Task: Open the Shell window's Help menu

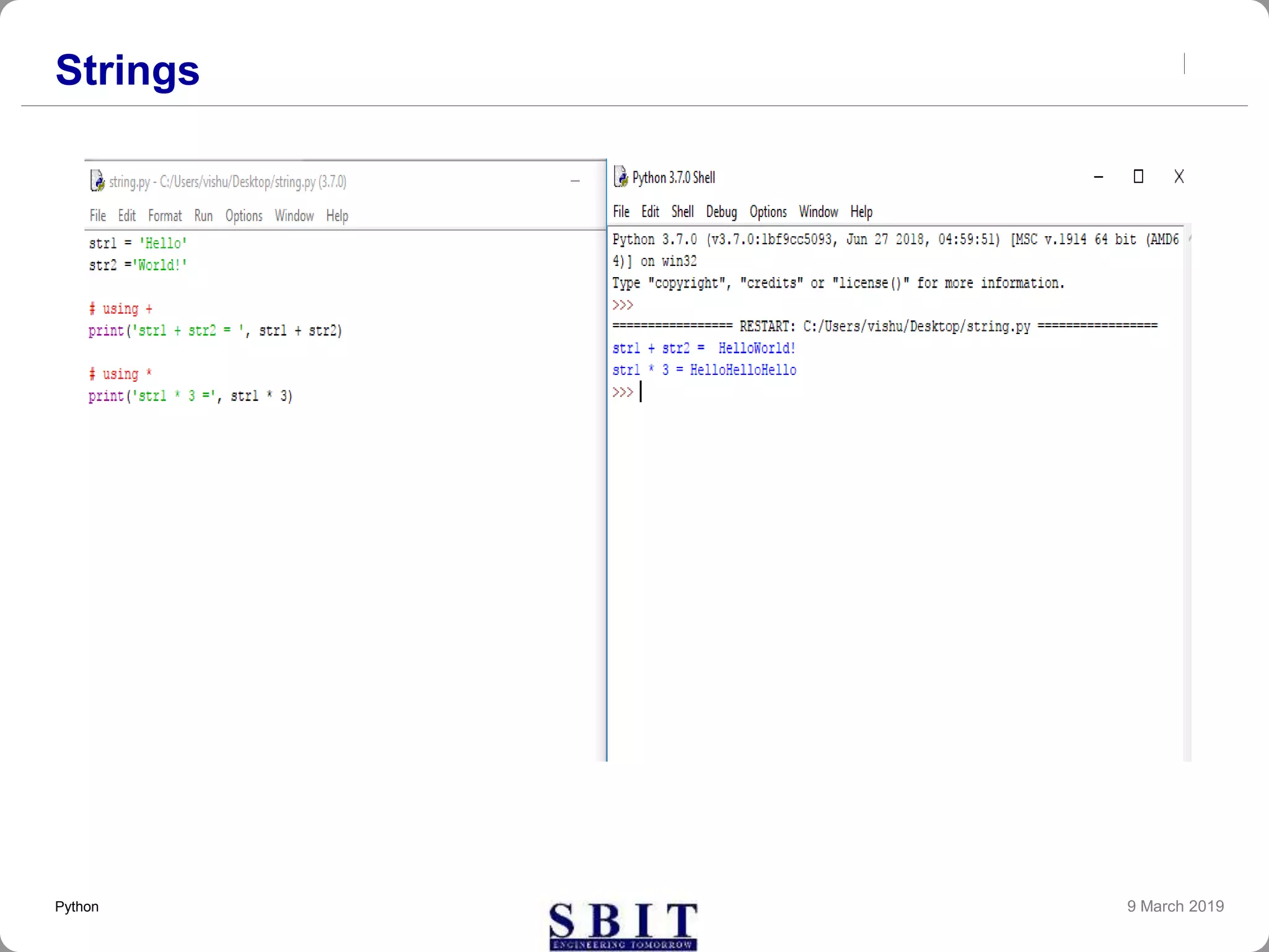Action: pyautogui.click(x=861, y=212)
